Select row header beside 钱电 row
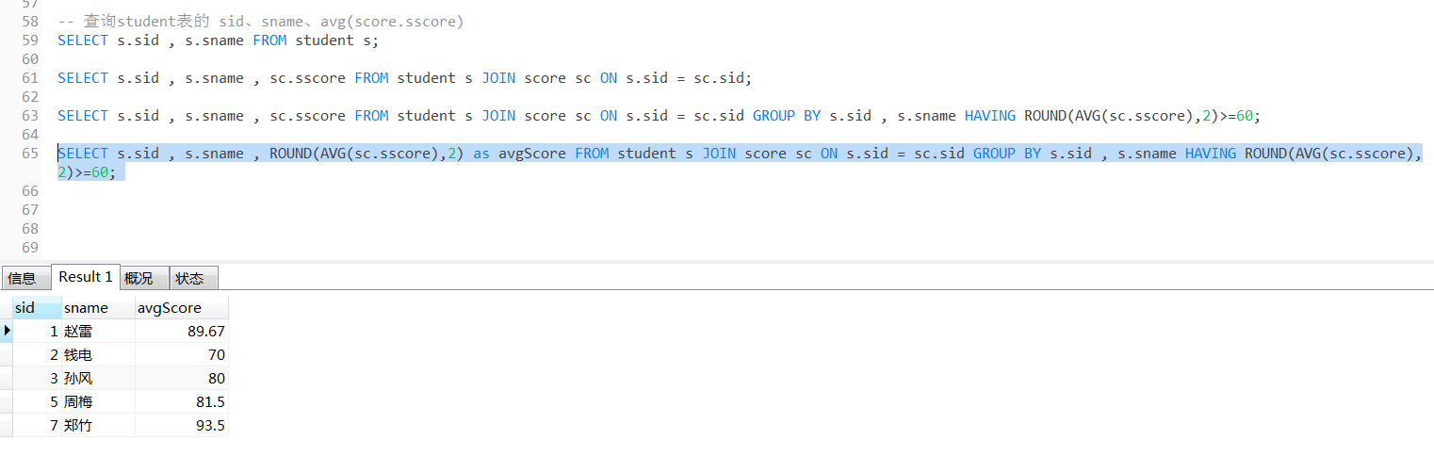Viewport: 1434px width, 456px height. pos(7,354)
